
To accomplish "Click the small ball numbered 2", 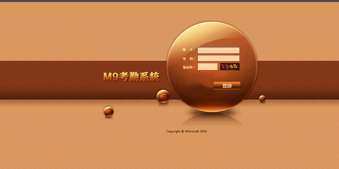I will pos(262,99).
